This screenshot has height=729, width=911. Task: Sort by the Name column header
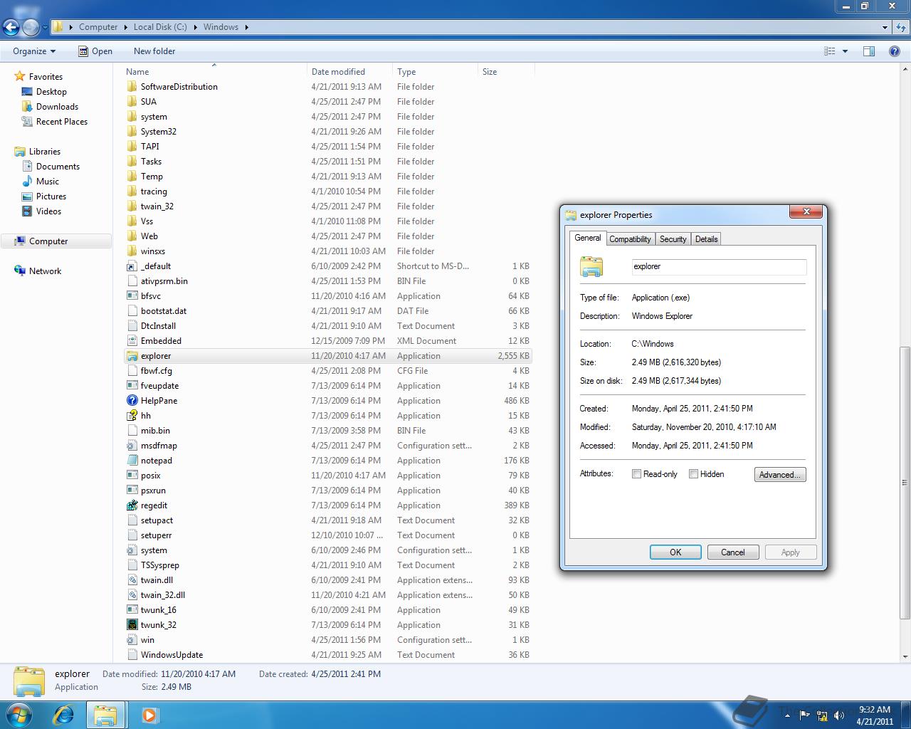click(214, 72)
